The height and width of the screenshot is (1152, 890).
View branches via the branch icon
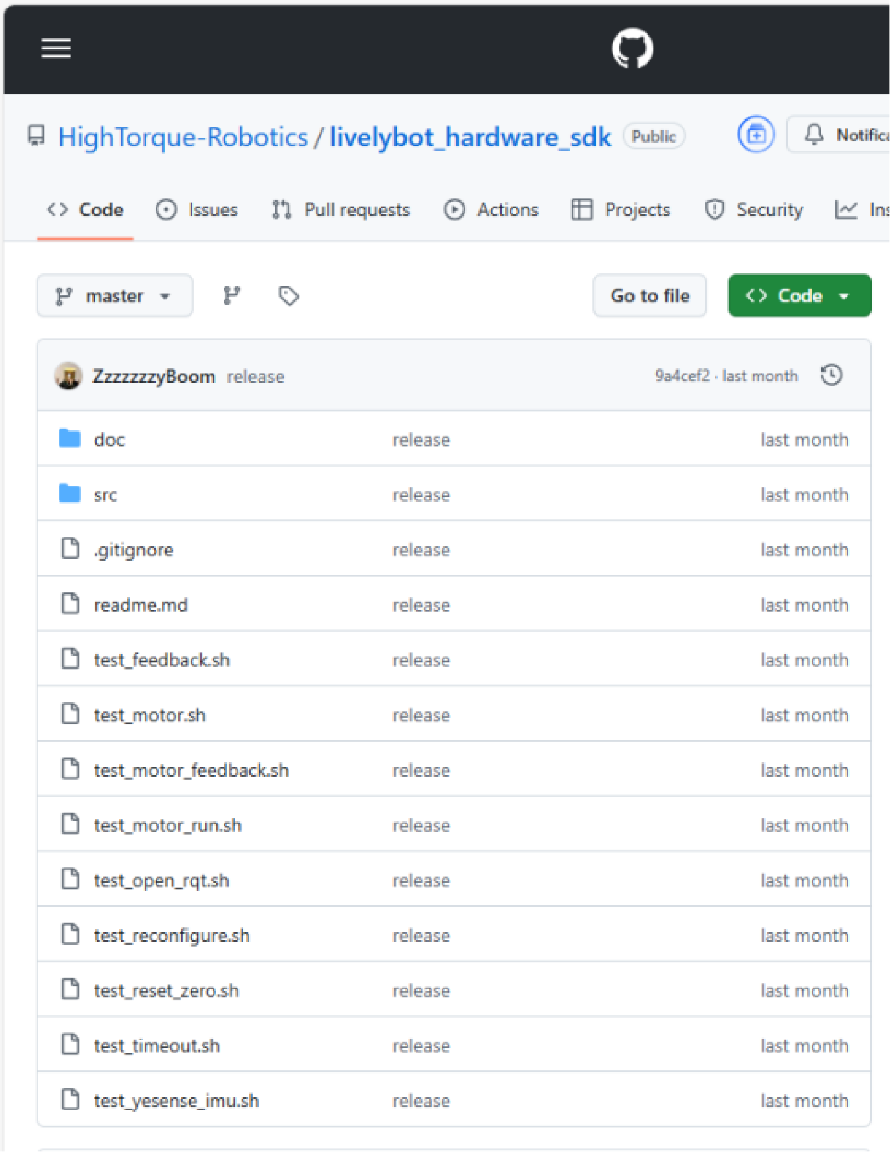[232, 296]
